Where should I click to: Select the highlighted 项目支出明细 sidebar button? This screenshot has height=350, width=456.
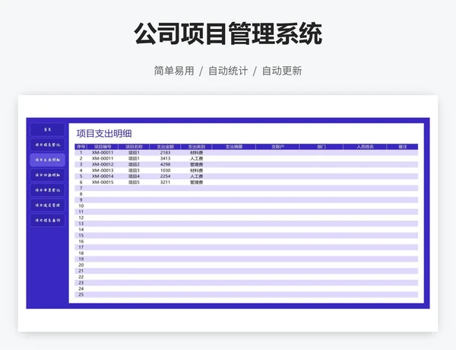(47, 160)
